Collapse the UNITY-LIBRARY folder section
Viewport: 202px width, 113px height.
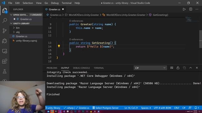(x=11, y=24)
